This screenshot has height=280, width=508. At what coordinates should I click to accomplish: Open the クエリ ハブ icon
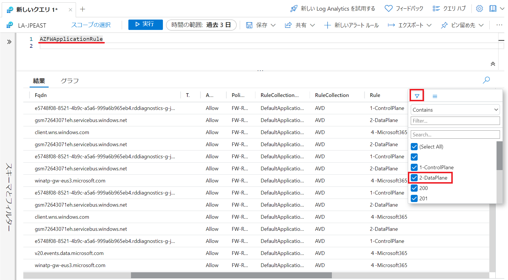click(x=436, y=9)
